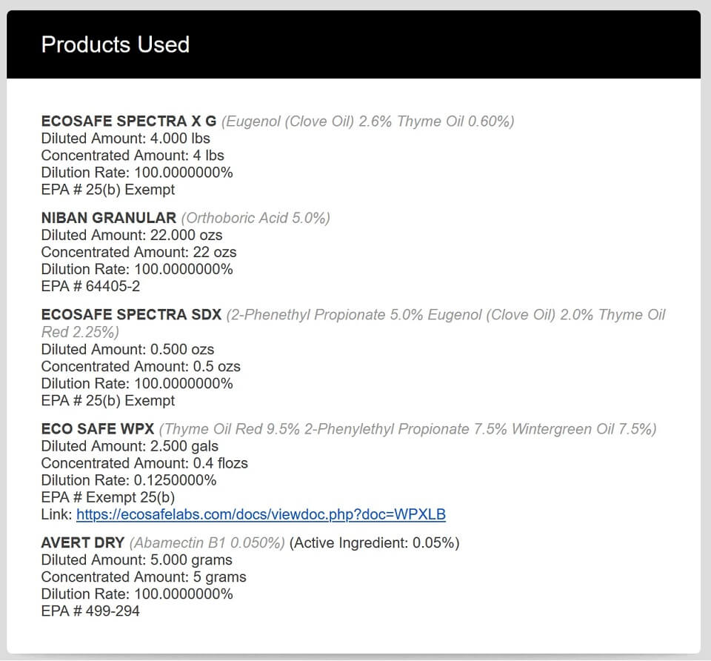Click EPA # Exempt 25(b) under WPX
The height and width of the screenshot is (661, 711).
pos(108,497)
